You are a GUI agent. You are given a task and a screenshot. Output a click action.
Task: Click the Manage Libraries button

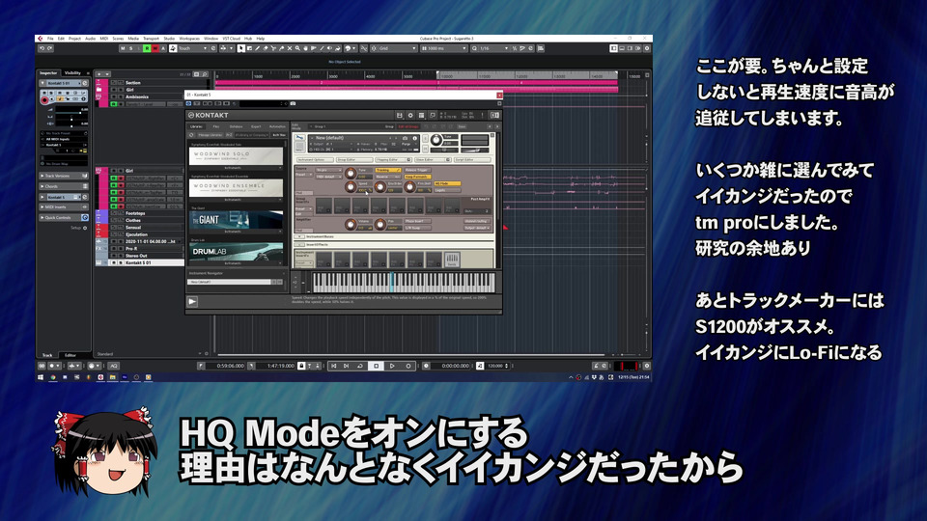point(210,135)
